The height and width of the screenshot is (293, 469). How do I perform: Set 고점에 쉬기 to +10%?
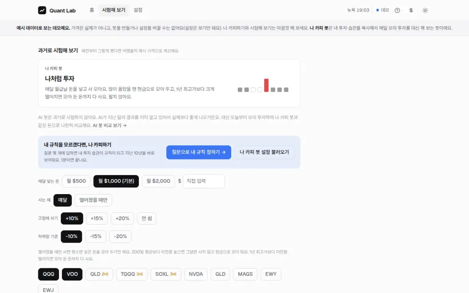pos(72,219)
